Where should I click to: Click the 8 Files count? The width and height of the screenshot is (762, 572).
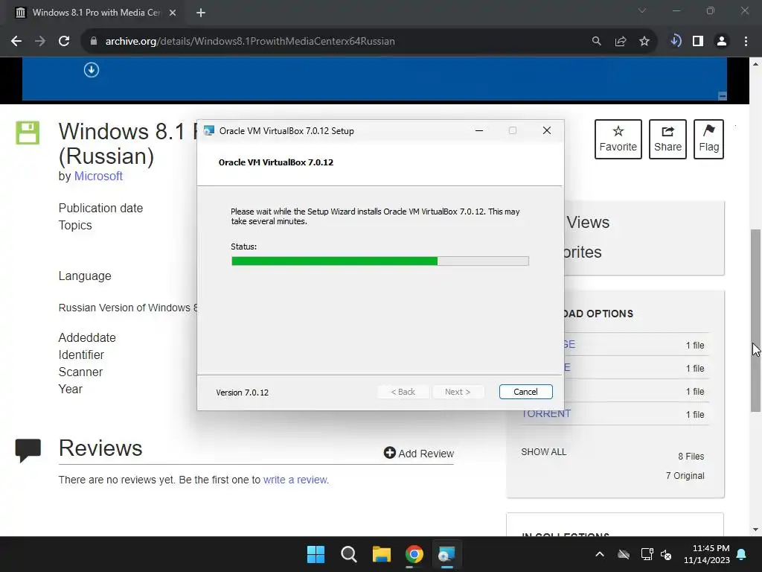tap(691, 457)
